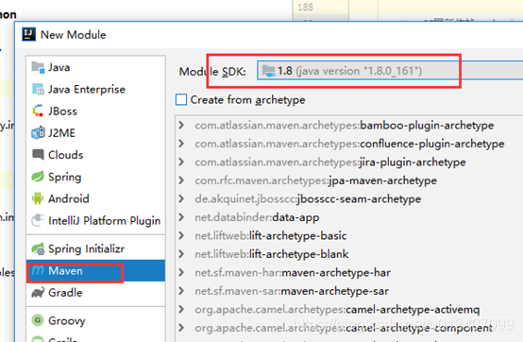
Task: Expand lift-archetype-blank entry
Action: pyautogui.click(x=181, y=254)
